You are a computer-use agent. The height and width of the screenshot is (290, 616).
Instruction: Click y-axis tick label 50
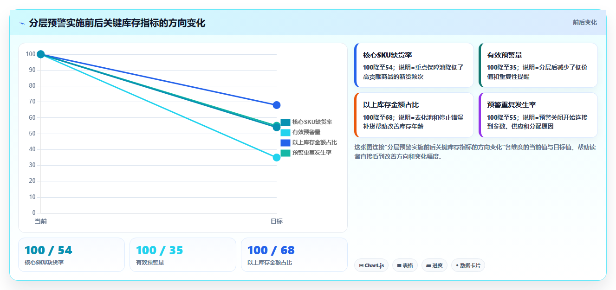click(32, 134)
